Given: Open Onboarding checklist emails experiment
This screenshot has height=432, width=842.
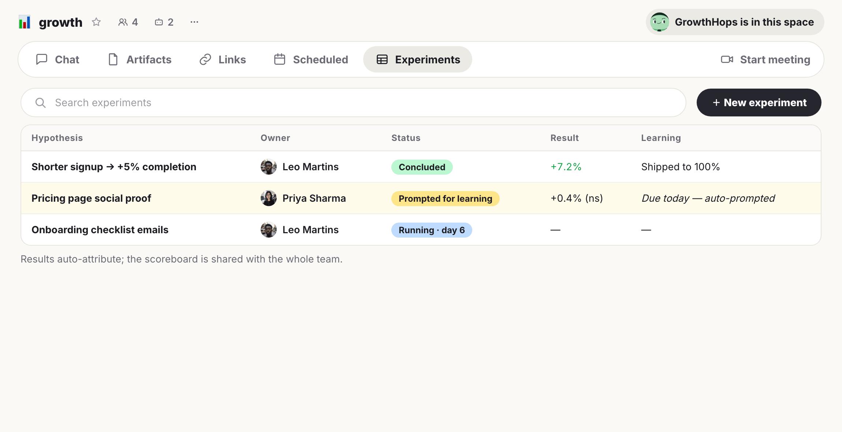Looking at the screenshot, I should pyautogui.click(x=100, y=230).
